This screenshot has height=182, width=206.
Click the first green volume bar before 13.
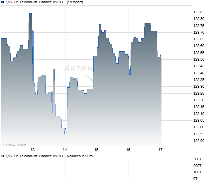click(x=29, y=171)
